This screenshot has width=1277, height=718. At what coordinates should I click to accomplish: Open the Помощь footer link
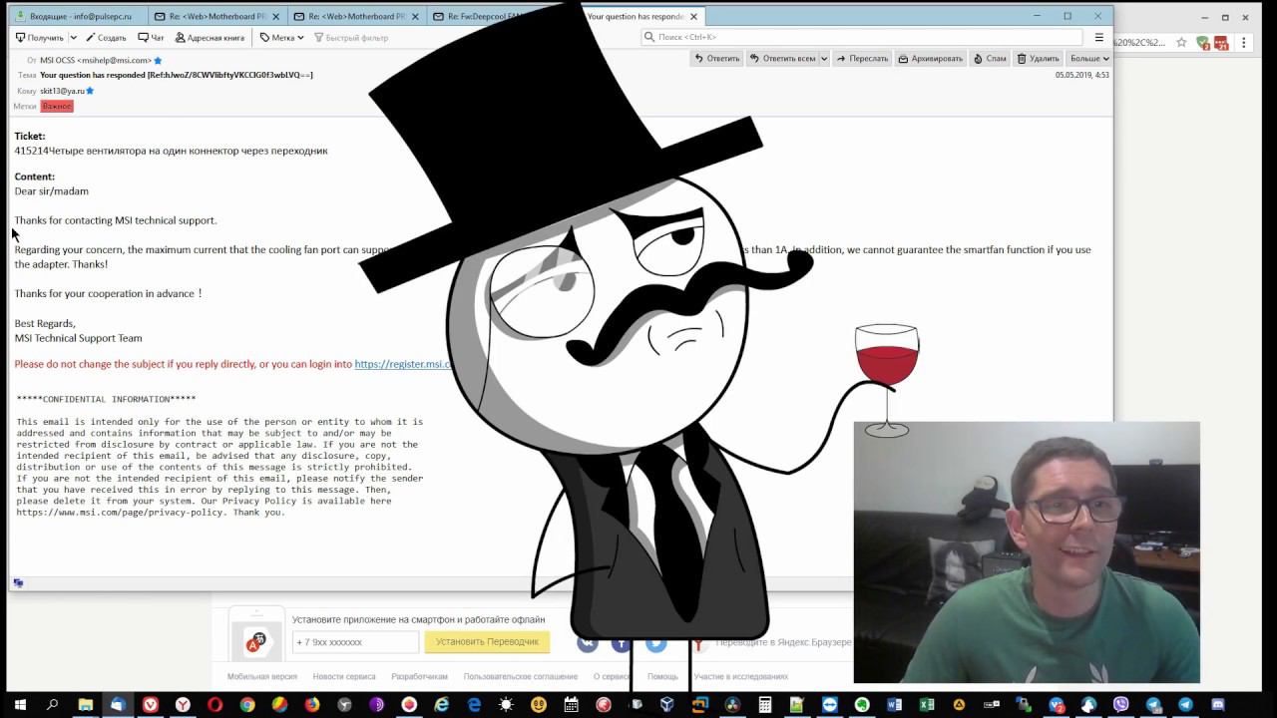pyautogui.click(x=662, y=676)
